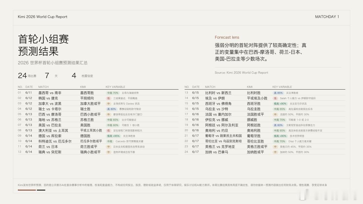Click note 英格兰约 45%, 平局约 35%
This screenshot has width=363, height=204.
coord(296,147)
